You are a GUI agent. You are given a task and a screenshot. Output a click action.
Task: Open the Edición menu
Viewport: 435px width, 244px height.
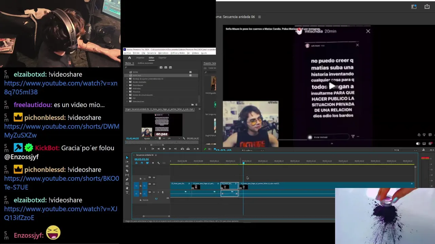point(136,53)
